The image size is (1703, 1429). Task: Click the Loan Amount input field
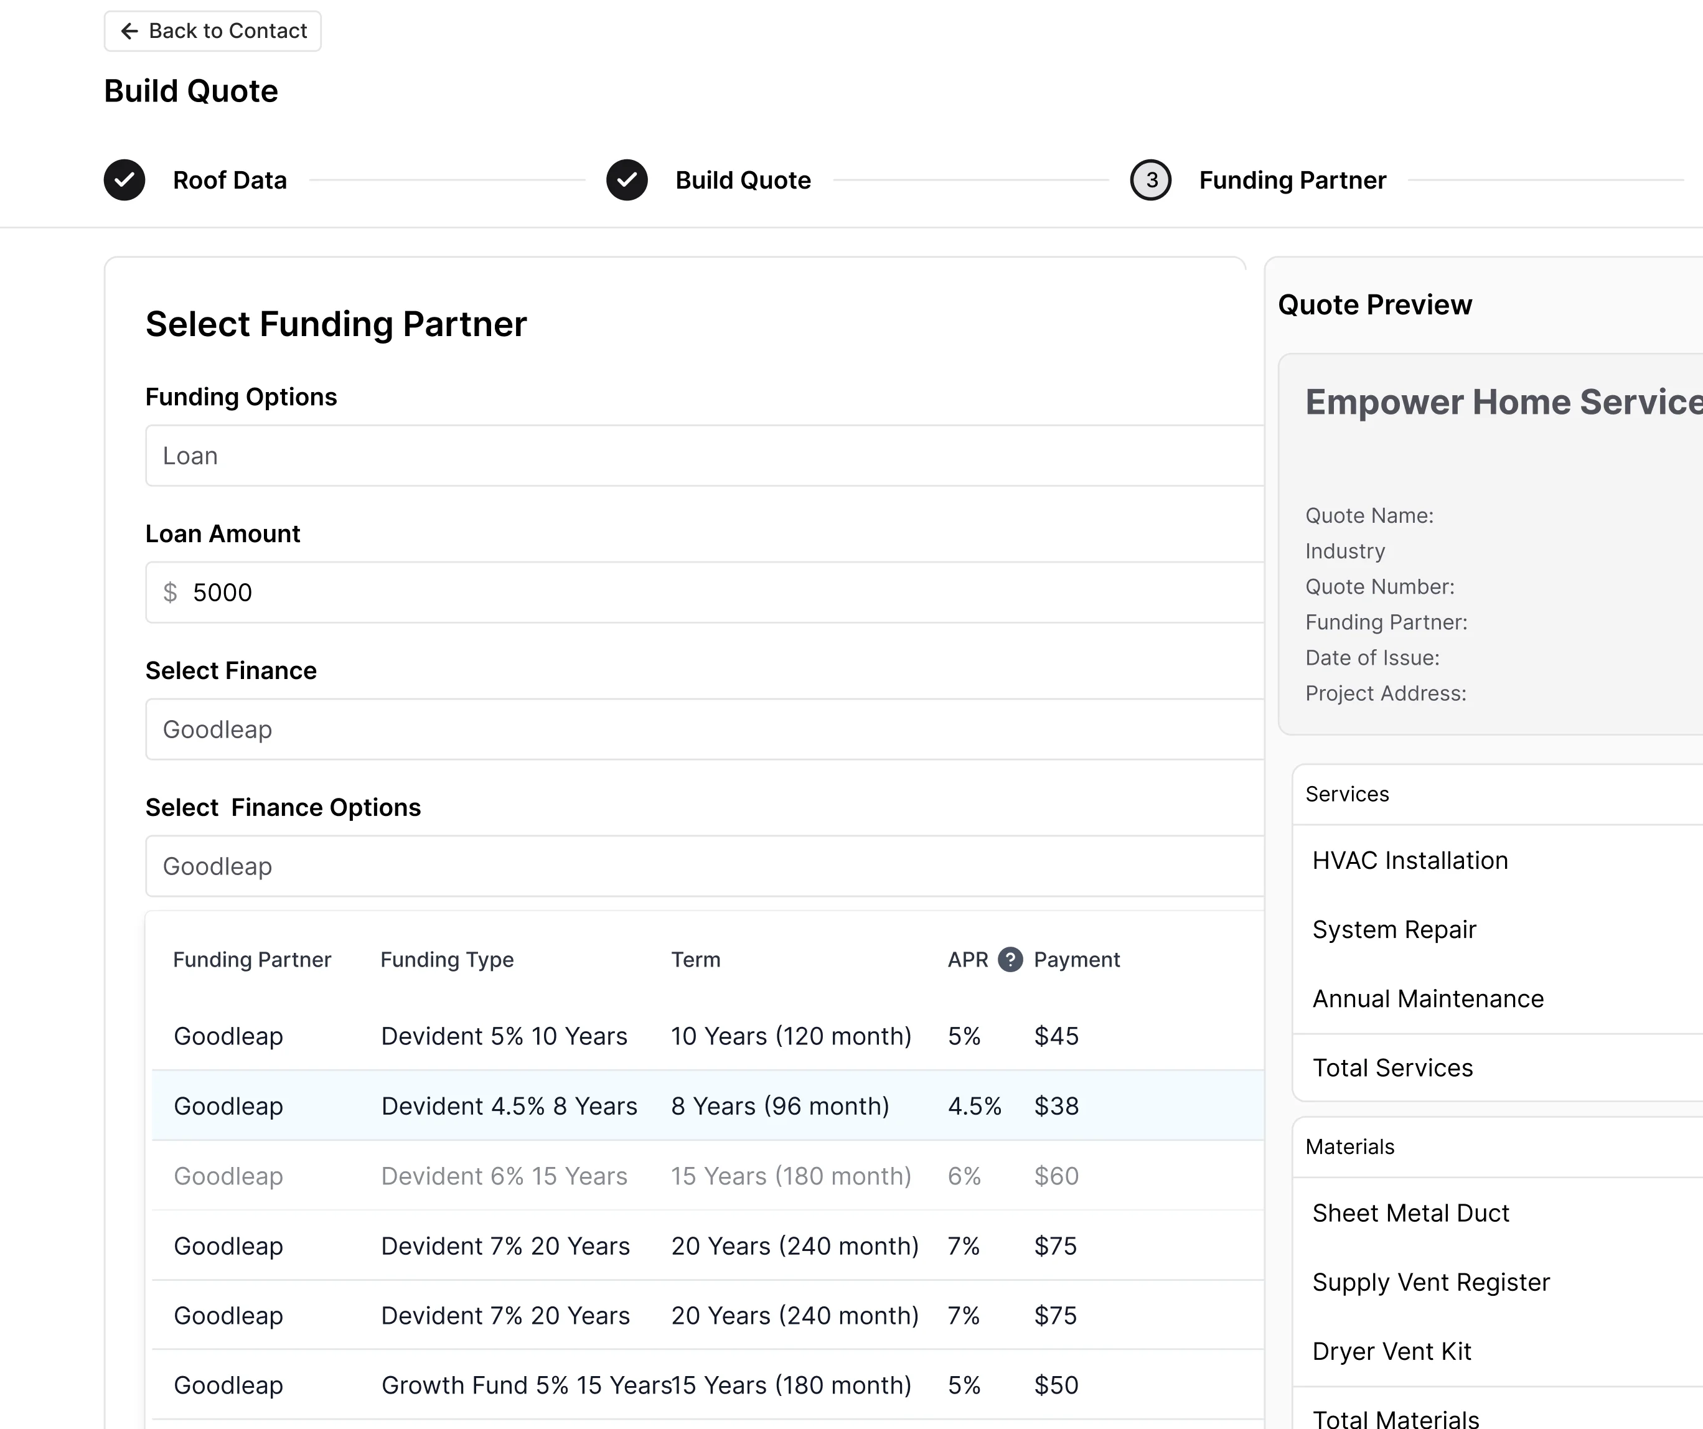click(x=705, y=593)
